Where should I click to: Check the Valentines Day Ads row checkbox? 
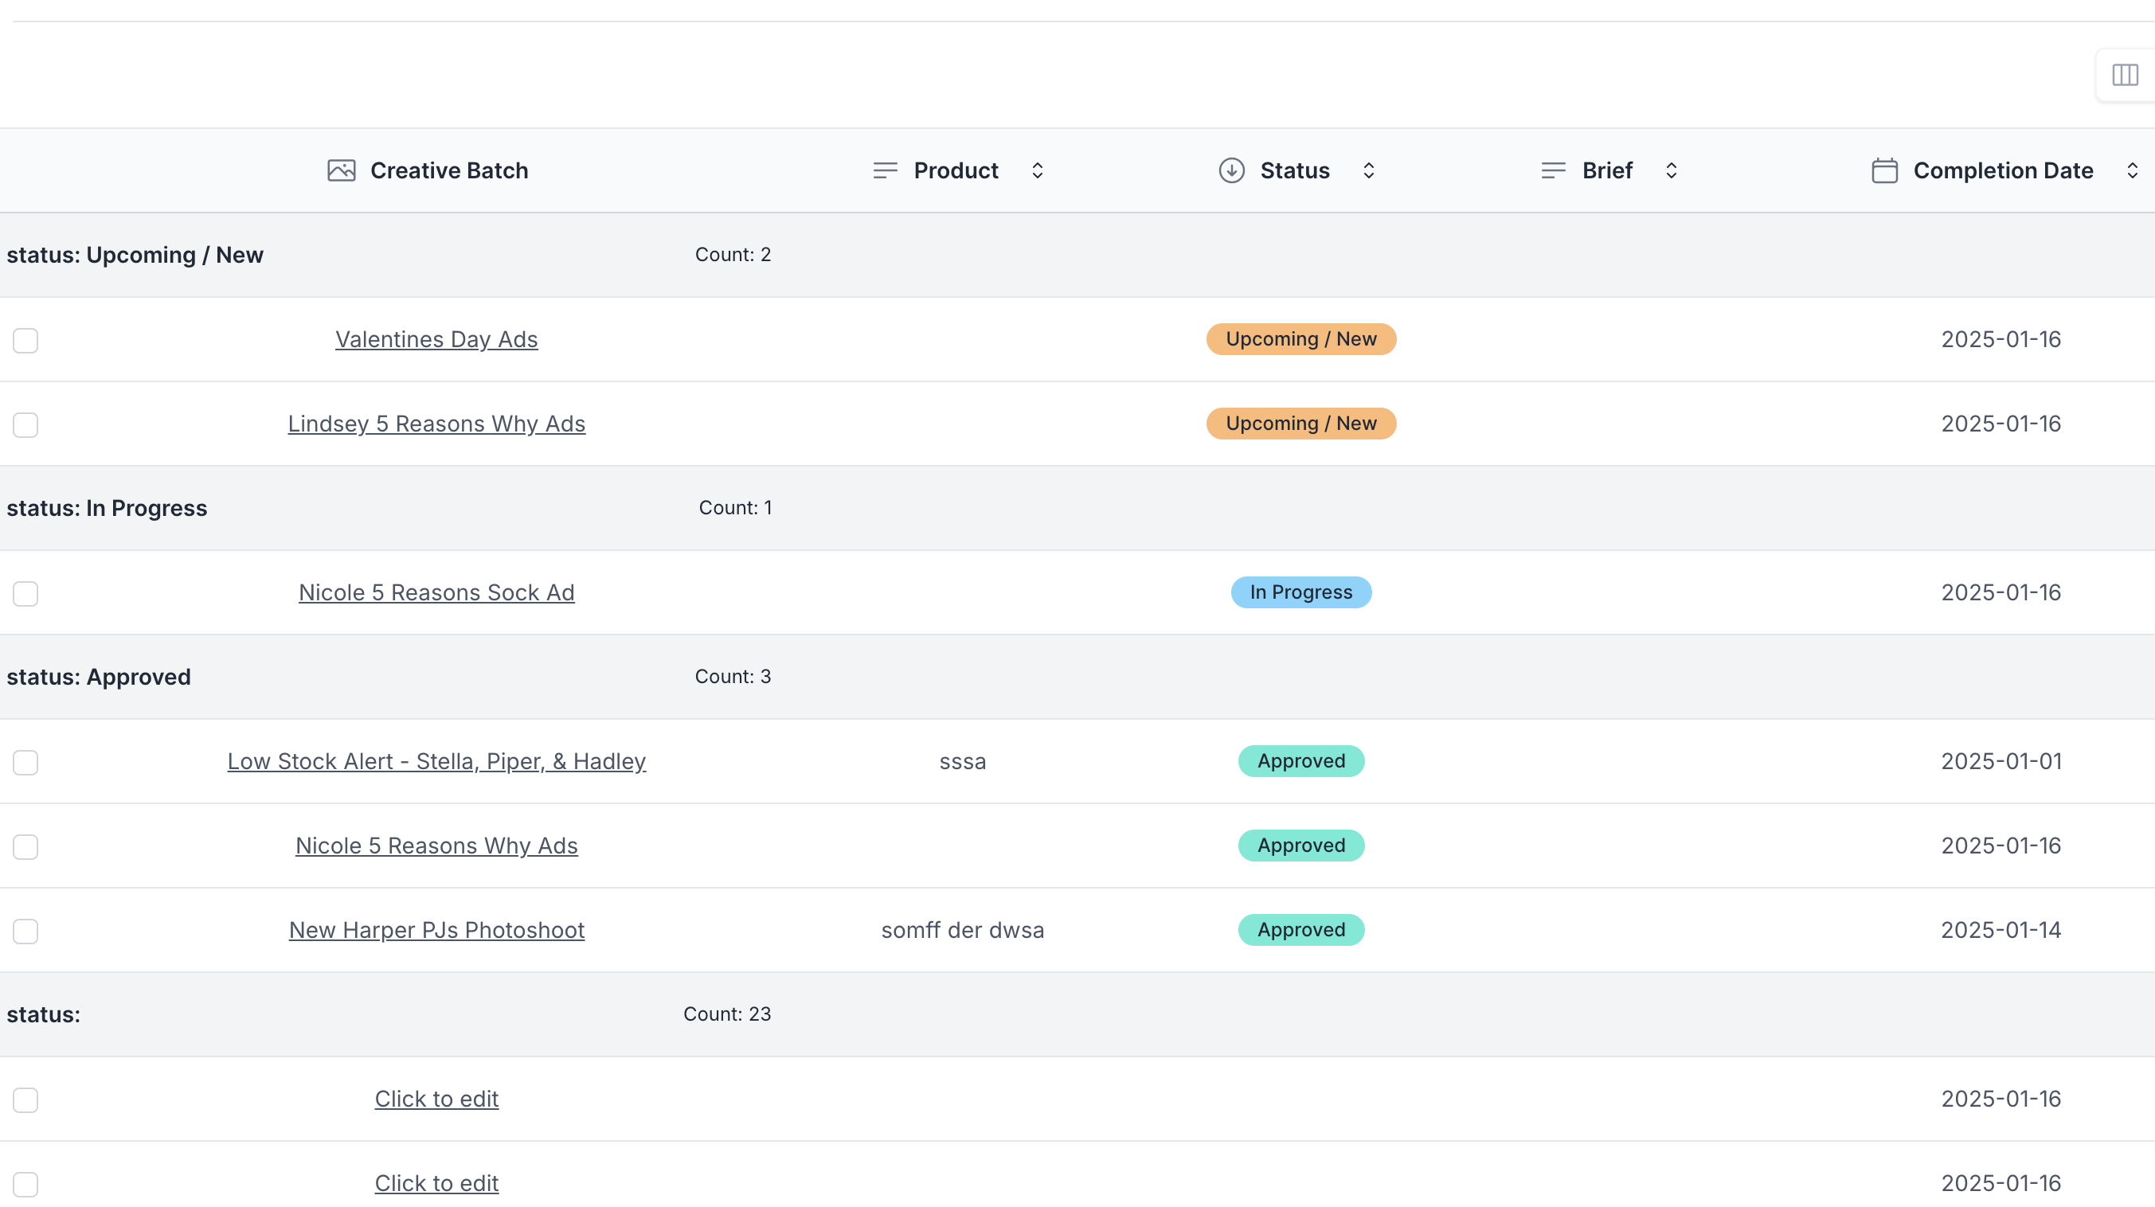tap(26, 341)
